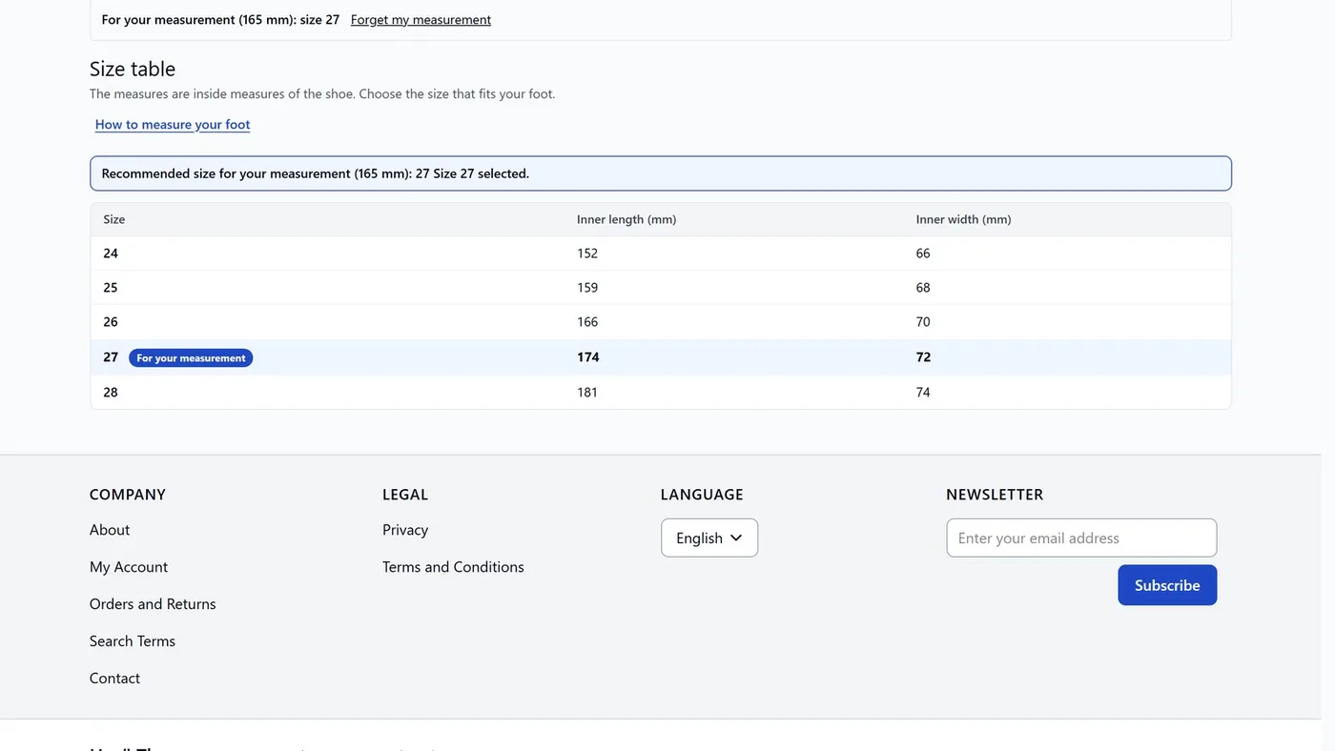Screen dimensions: 1335x751
Task: Select size 28 in the size table
Action: coord(661,392)
